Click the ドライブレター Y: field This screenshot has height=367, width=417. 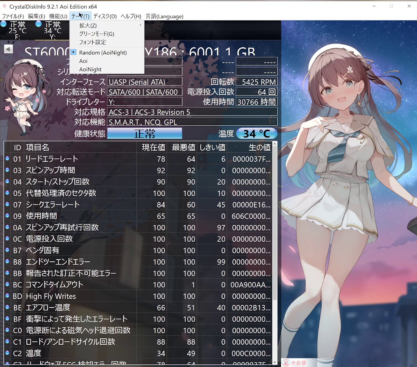coord(145,102)
